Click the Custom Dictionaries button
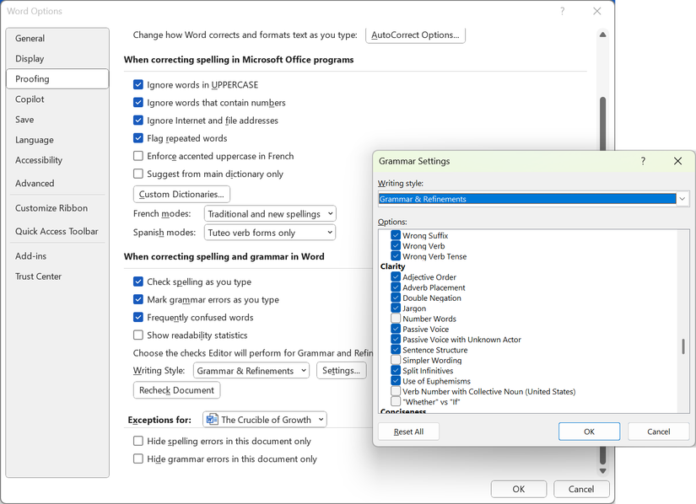Screen dimensions: 696x504 point(182,195)
